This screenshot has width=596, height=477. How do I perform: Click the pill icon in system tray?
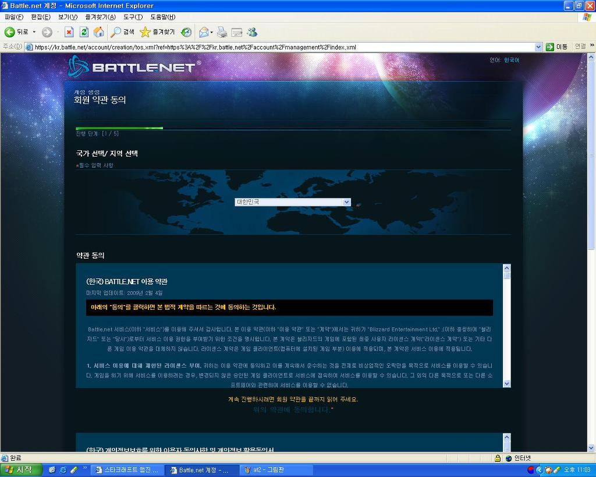556,470
